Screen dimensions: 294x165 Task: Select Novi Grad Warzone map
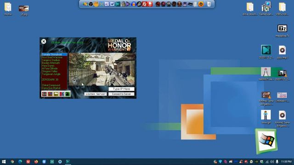pyautogui.click(x=54, y=57)
